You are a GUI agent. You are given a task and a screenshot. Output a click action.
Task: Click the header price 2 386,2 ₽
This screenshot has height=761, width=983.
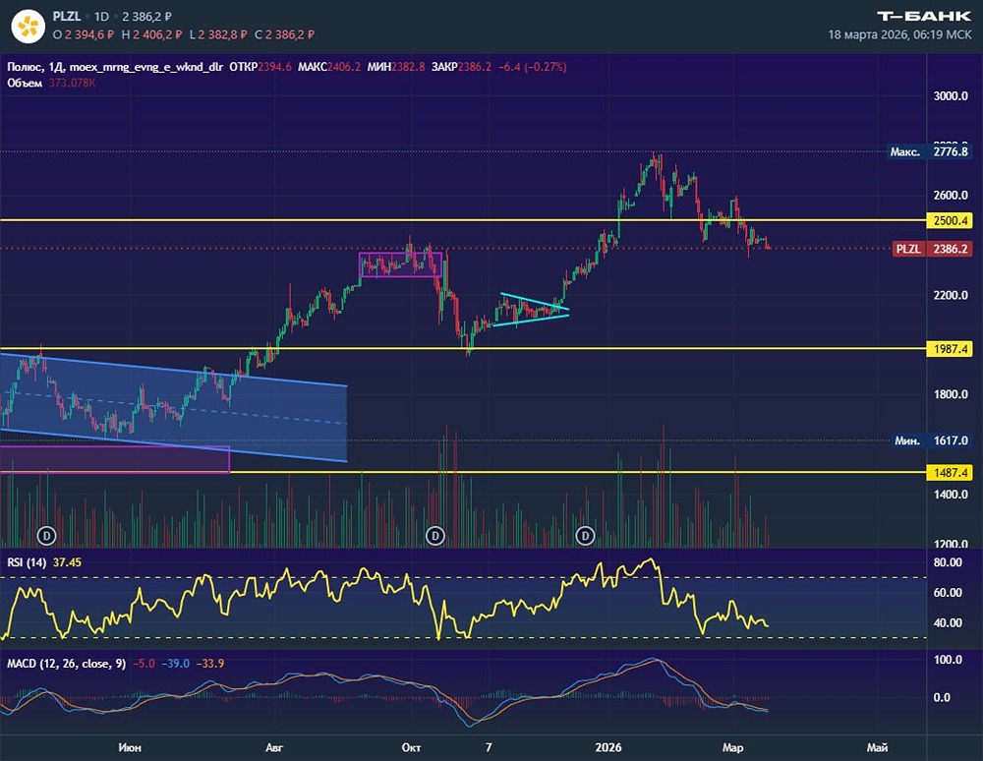pyautogui.click(x=147, y=17)
